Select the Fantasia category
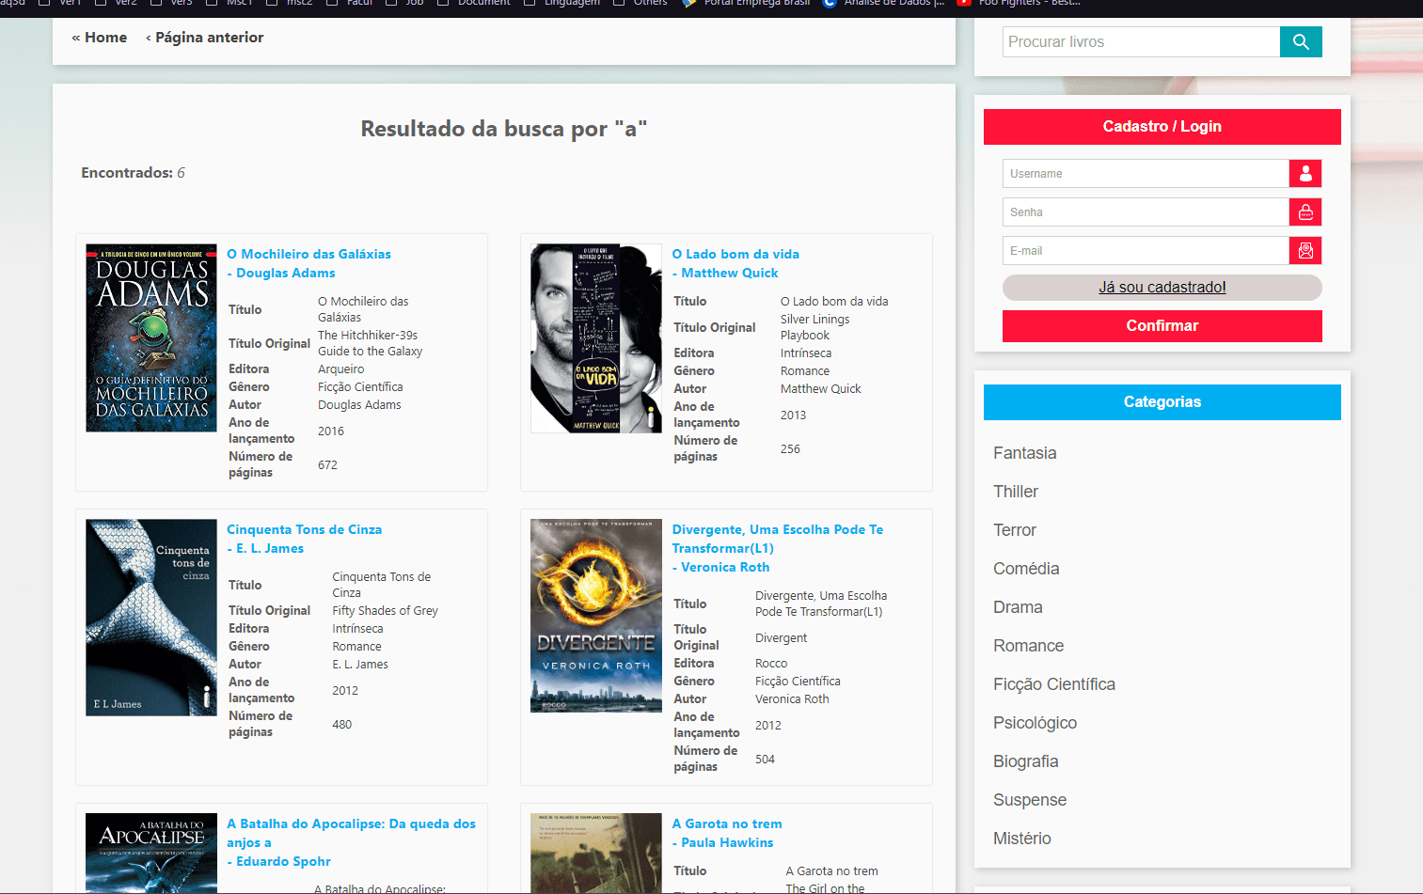1423x894 pixels. (x=1024, y=453)
